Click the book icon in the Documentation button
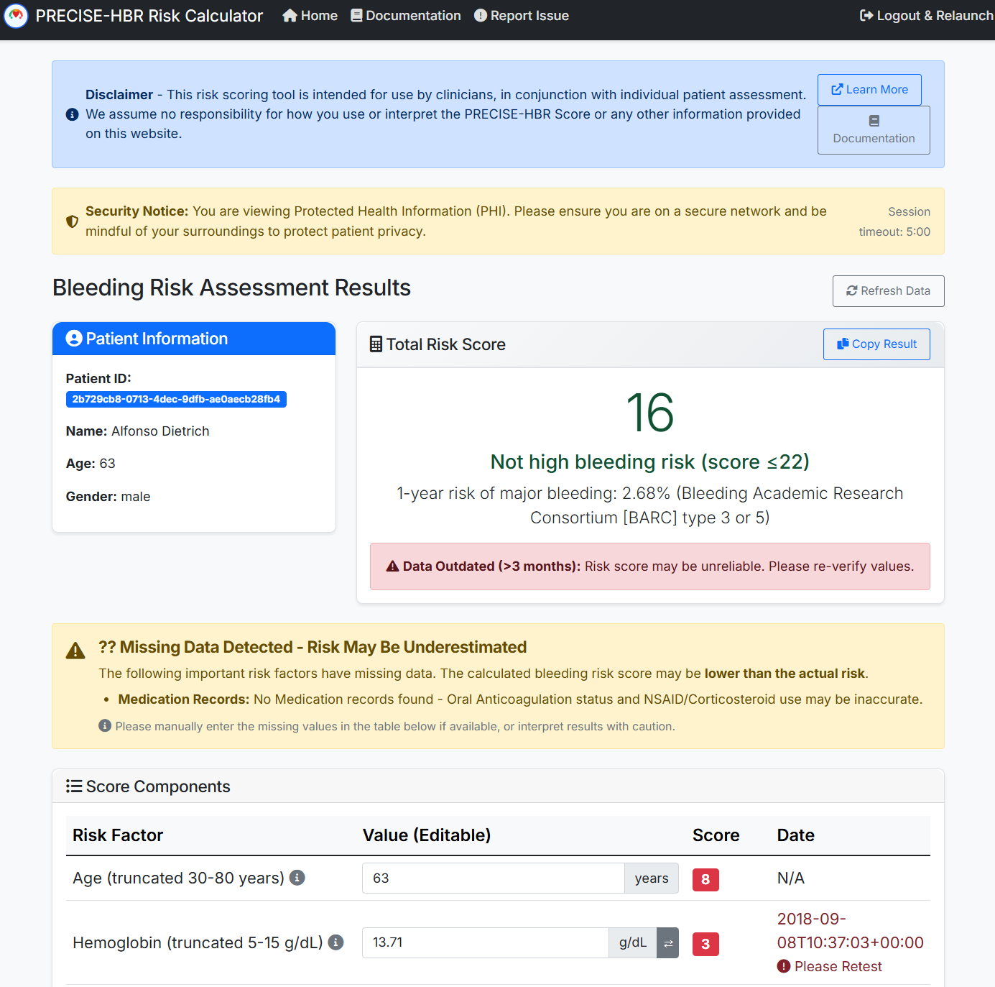The width and height of the screenshot is (995, 987). [x=874, y=121]
